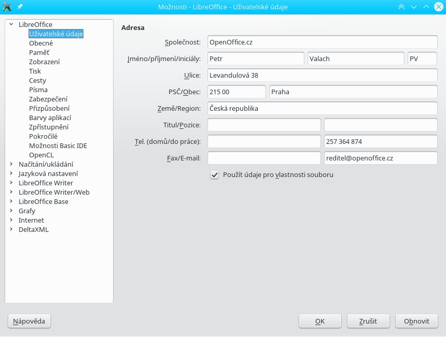Open the Cesty options page
Image resolution: width=446 pixels, height=337 pixels.
37,80
